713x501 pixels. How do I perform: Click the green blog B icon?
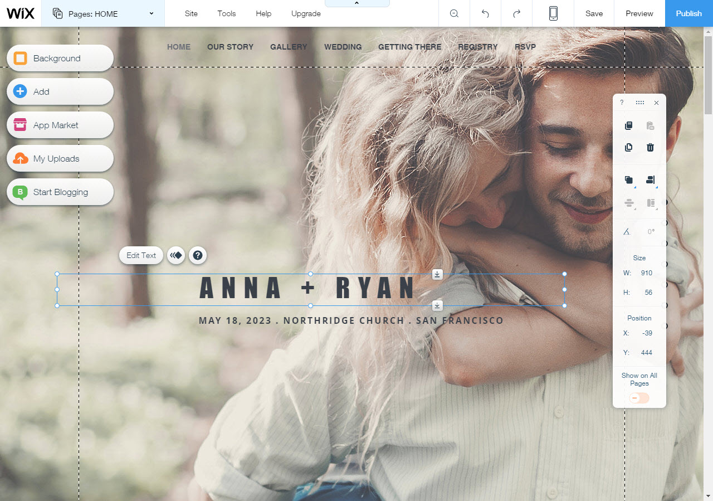coord(20,192)
